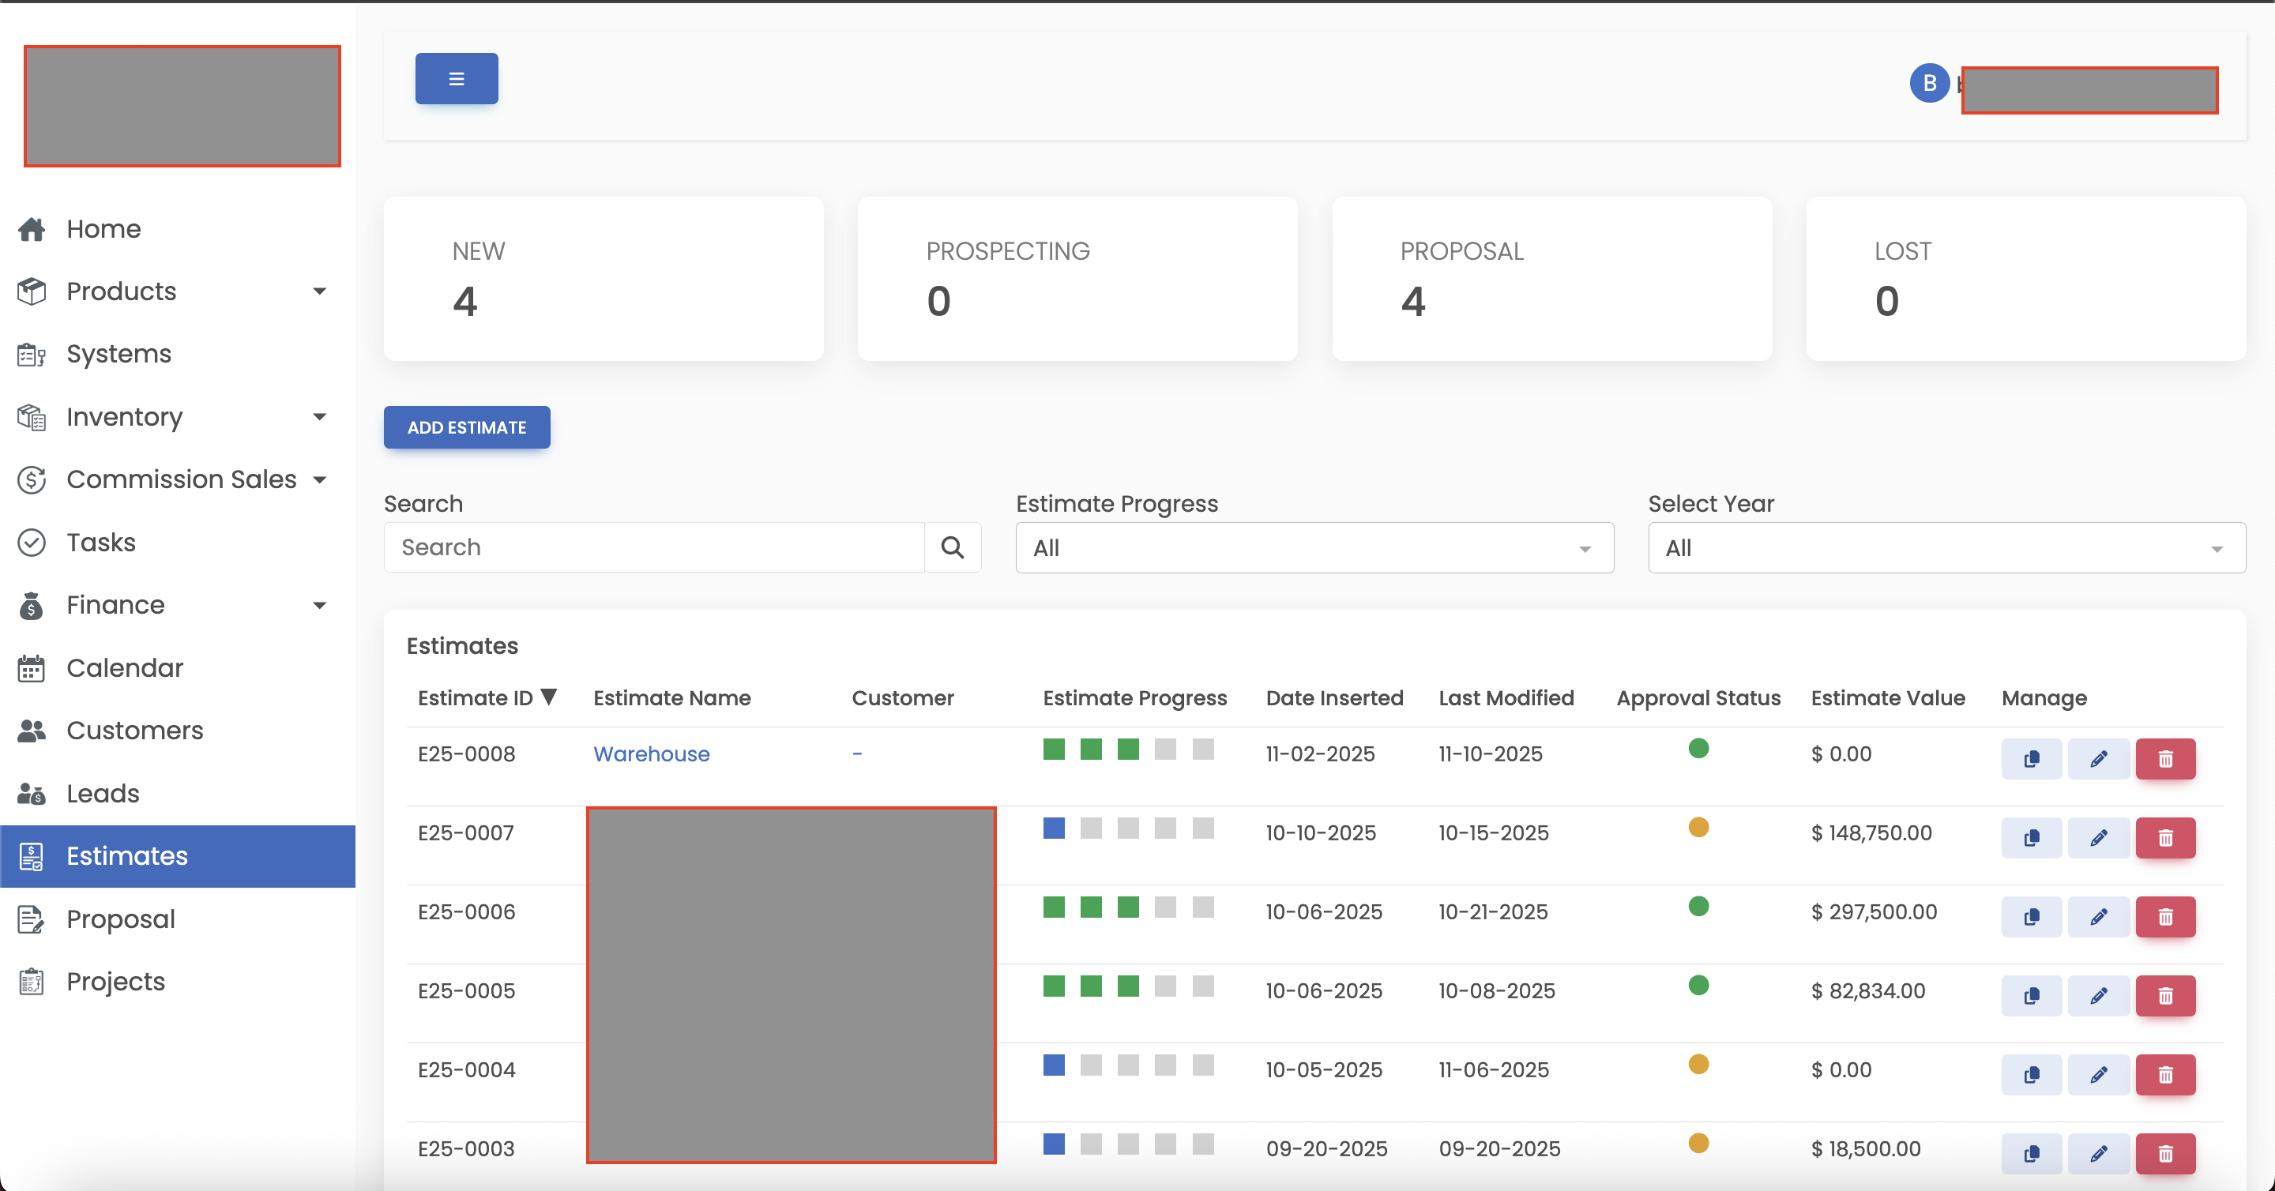Click the ADD ESTIMATE button
The width and height of the screenshot is (2275, 1191).
click(466, 427)
